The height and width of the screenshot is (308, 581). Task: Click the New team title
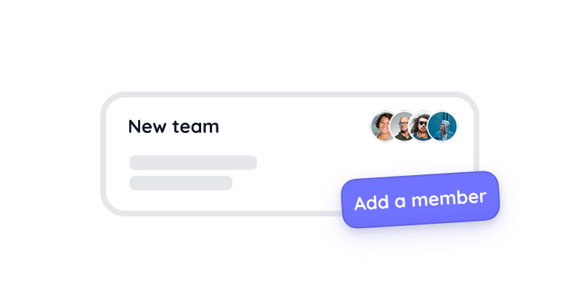point(174,126)
